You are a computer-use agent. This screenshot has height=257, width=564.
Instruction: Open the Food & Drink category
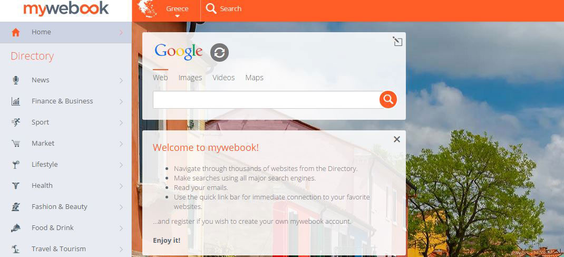point(66,228)
